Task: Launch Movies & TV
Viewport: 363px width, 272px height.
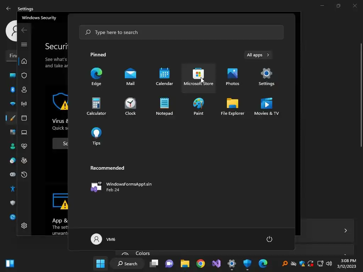Action: (x=267, y=107)
